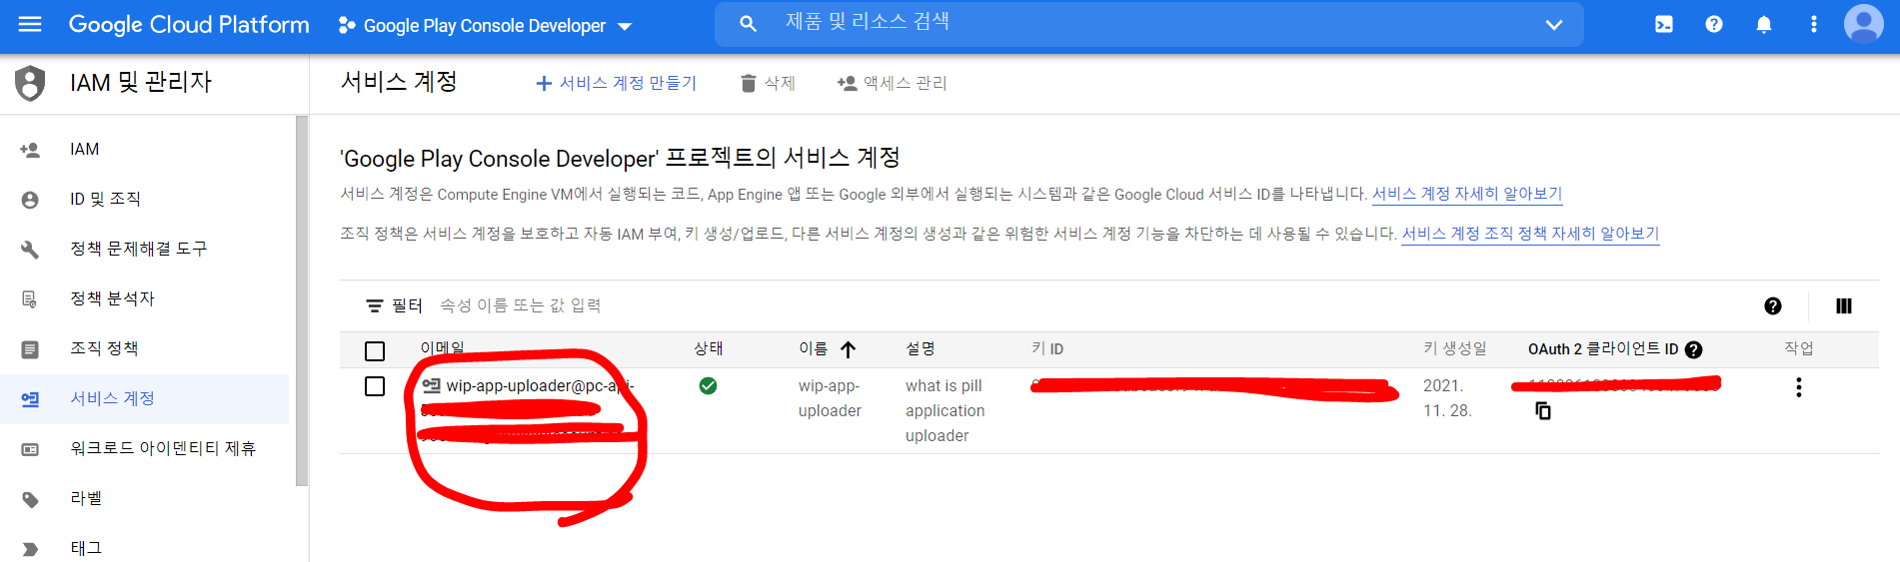Open Google Cloud Platform home
Image resolution: width=1900 pixels, height=562 pixels.
pyautogui.click(x=189, y=25)
